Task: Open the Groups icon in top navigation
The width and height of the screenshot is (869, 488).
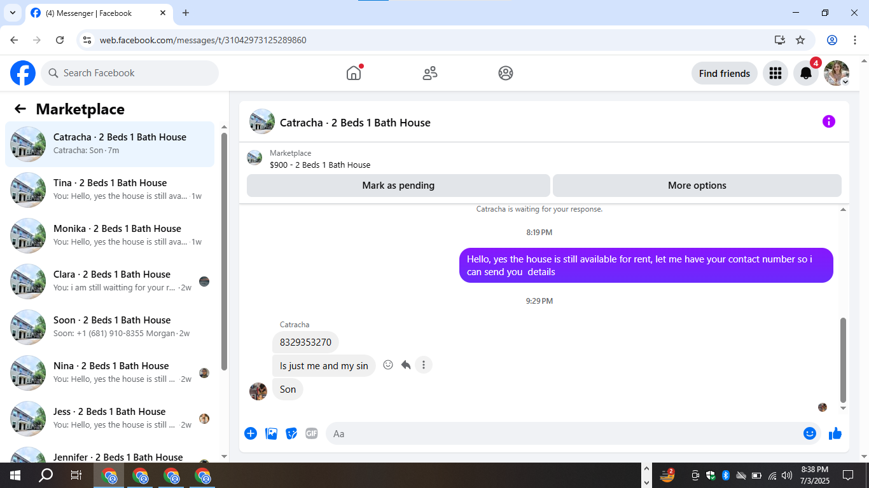Action: coord(506,73)
